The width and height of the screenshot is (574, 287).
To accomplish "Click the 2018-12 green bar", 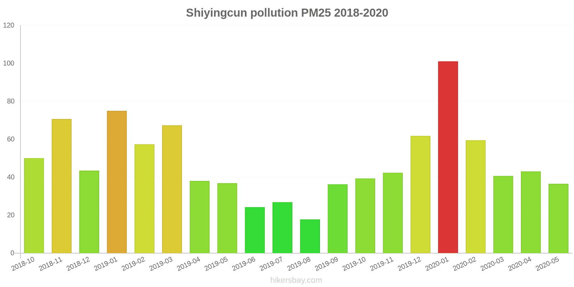I will click(89, 212).
